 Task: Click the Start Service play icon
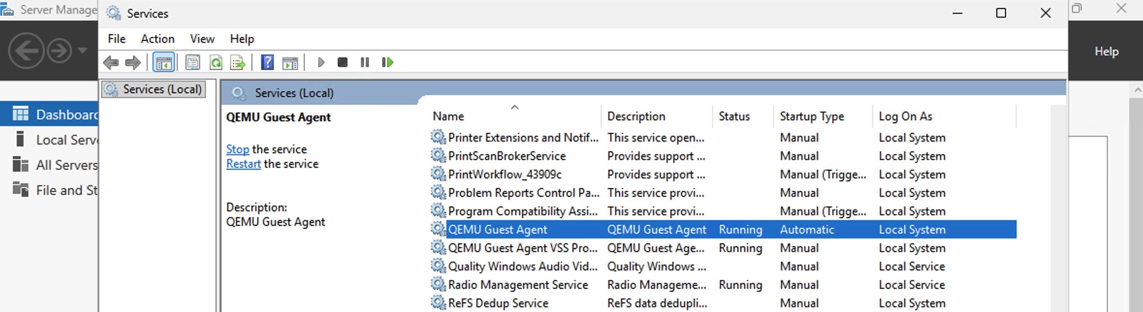tap(321, 62)
